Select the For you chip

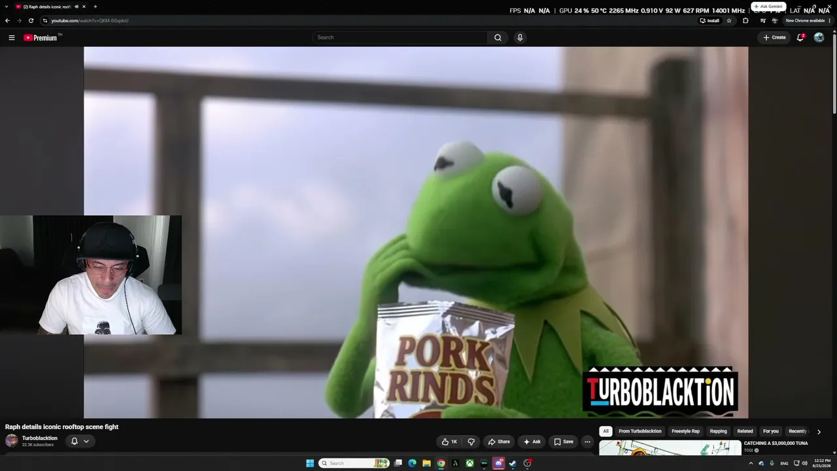point(771,432)
